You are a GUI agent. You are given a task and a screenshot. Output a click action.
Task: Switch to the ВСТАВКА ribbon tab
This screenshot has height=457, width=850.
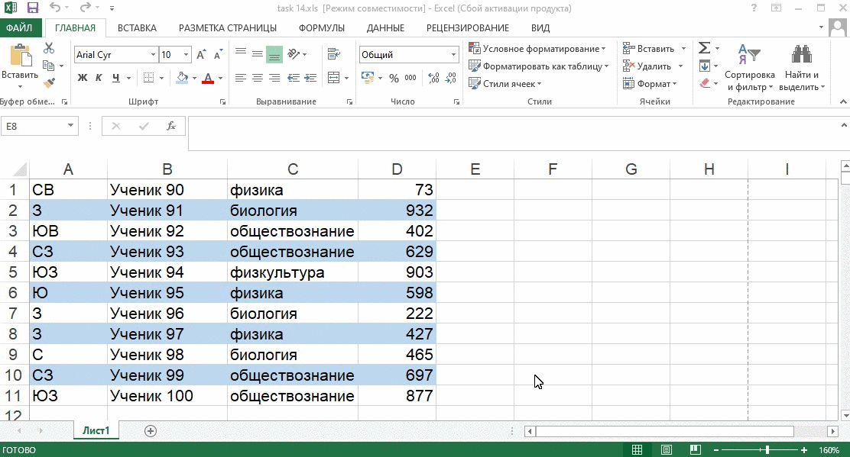[x=137, y=27]
